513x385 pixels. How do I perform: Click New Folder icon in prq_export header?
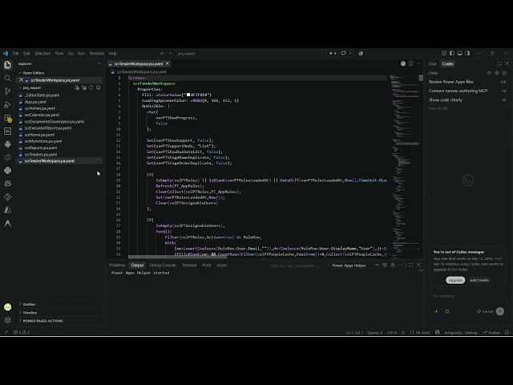click(83, 87)
